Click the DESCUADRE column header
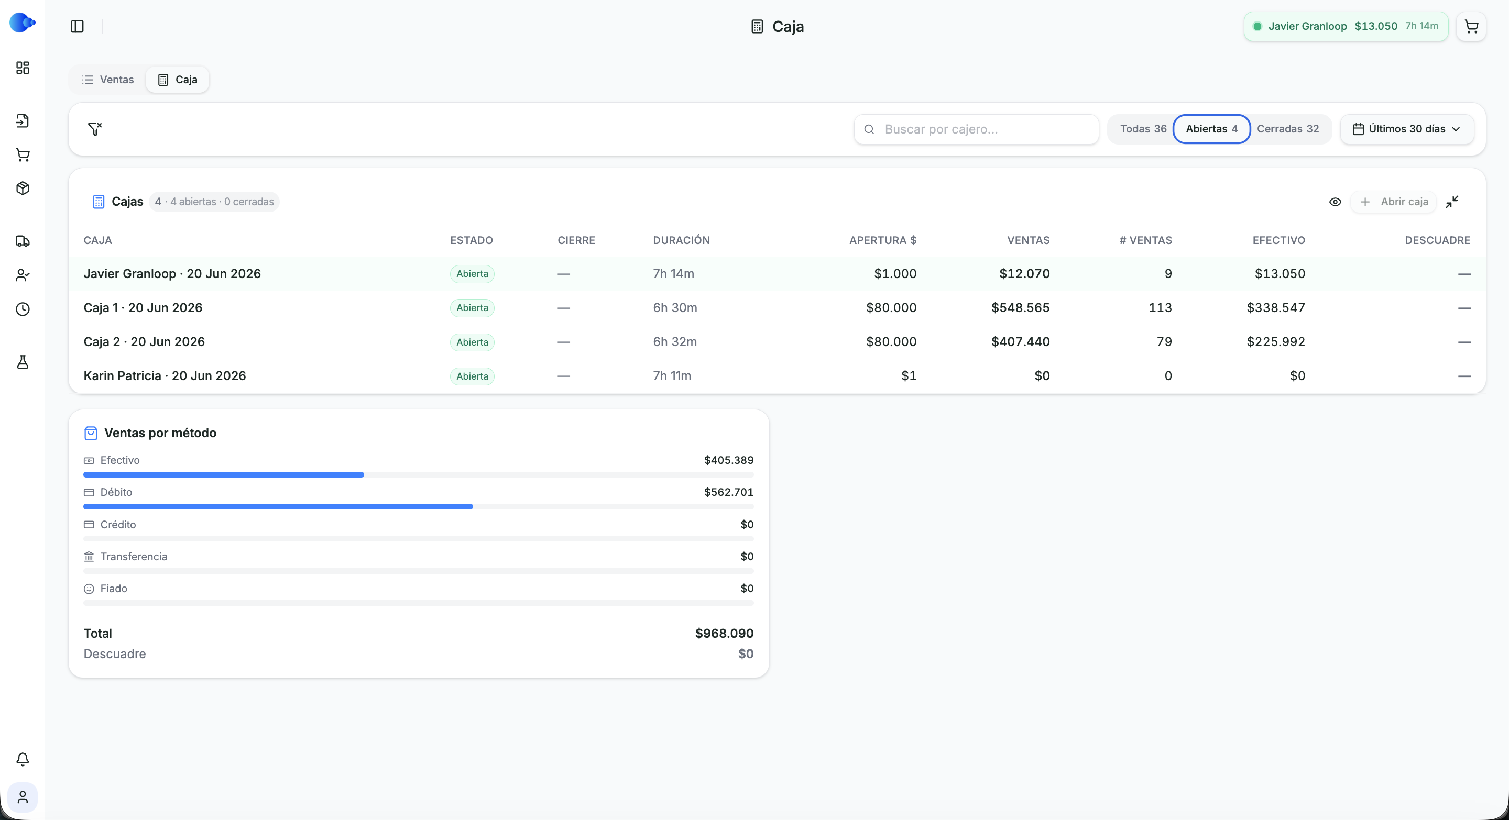1509x820 pixels. tap(1437, 240)
